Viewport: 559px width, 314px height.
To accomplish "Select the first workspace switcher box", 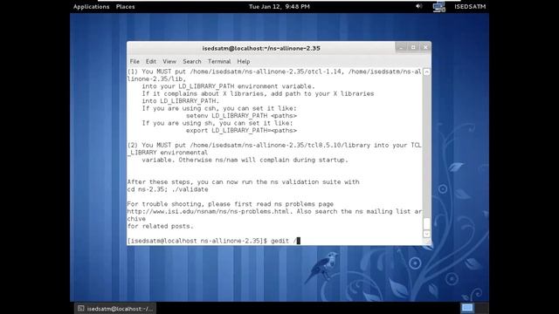I will point(467,308).
